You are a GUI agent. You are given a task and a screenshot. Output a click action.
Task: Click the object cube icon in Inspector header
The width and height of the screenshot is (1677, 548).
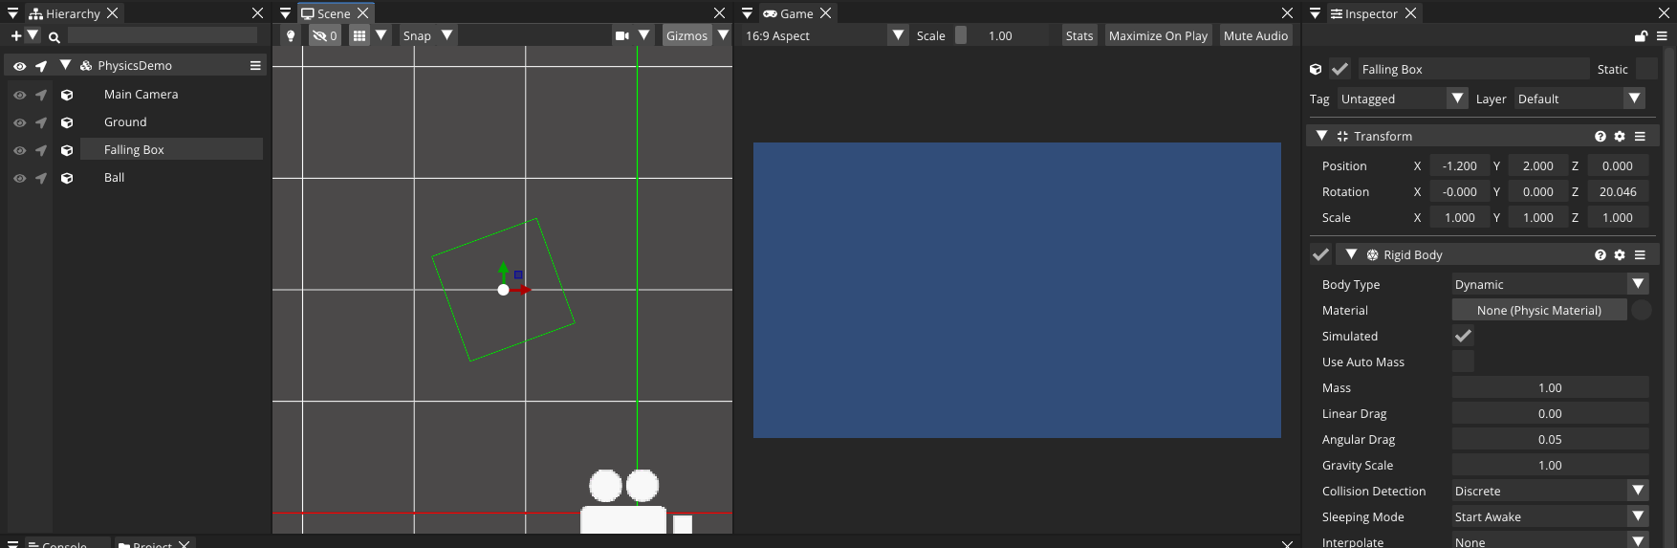point(1316,69)
